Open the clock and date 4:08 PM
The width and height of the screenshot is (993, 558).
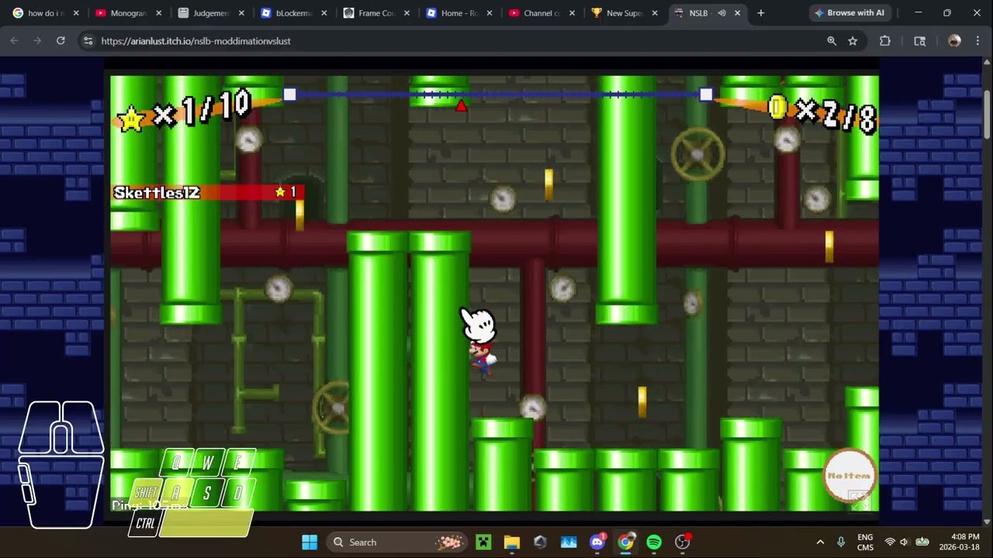[960, 542]
